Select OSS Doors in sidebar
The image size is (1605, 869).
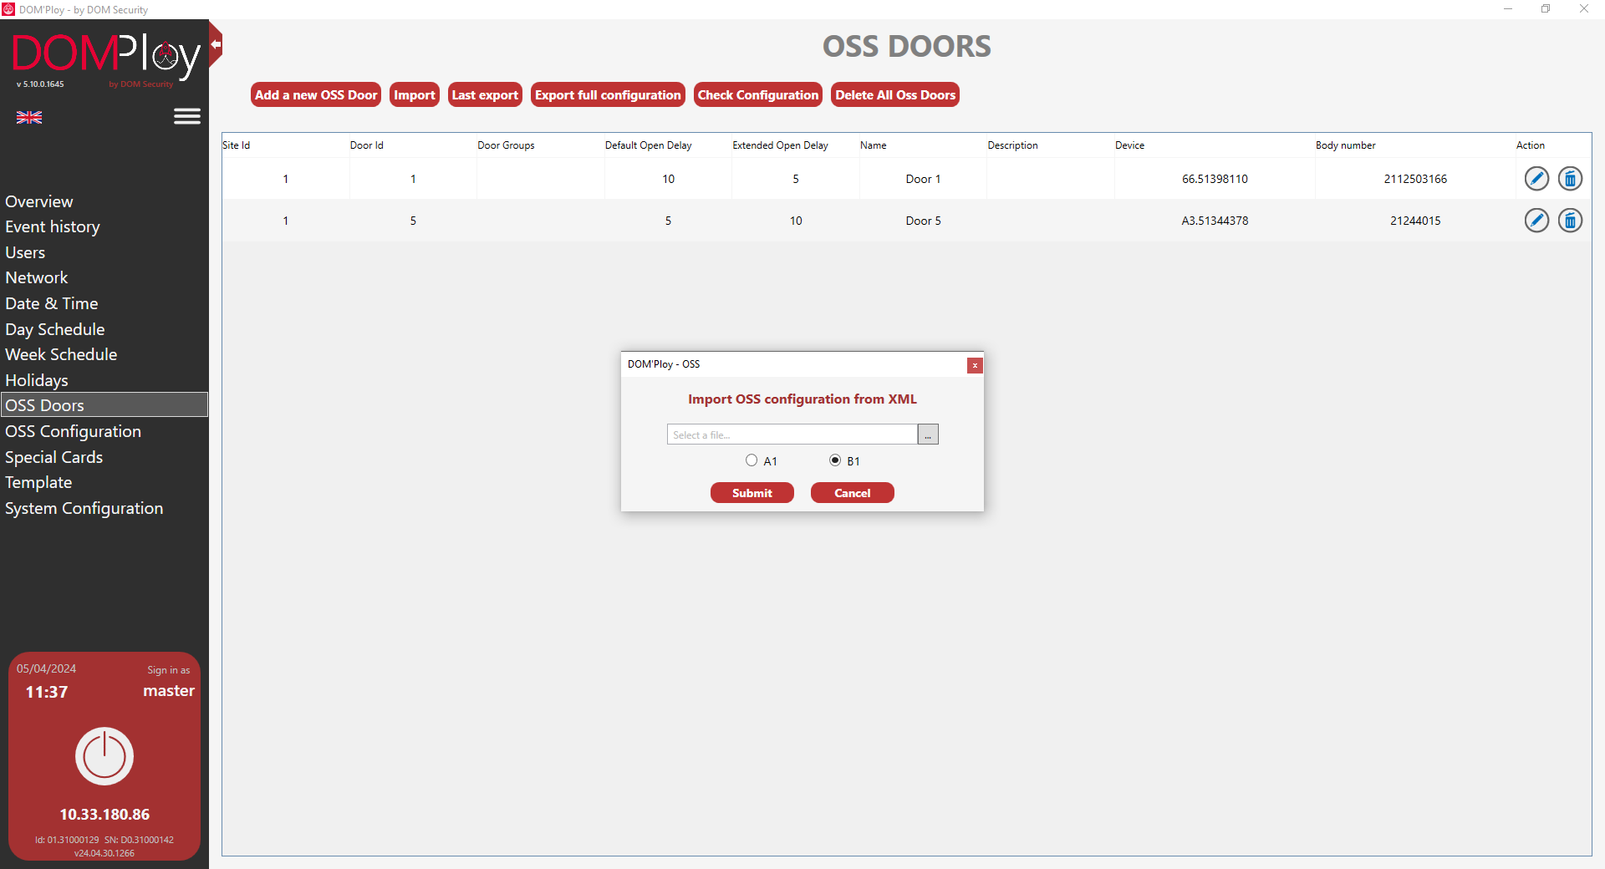104,405
